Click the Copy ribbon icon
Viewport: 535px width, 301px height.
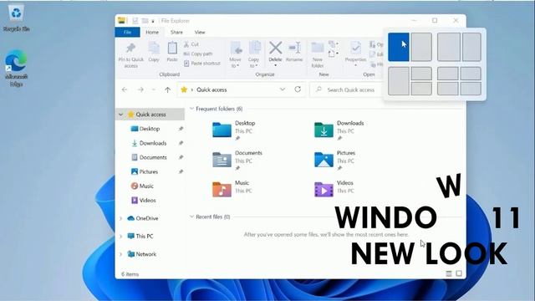(x=154, y=48)
